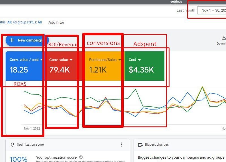Expand the Purchases/Sales metric selector

[x=119, y=60]
